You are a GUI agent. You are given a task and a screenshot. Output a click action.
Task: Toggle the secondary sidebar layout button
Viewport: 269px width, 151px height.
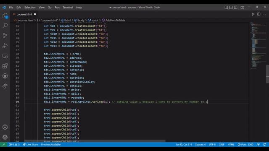(236, 8)
